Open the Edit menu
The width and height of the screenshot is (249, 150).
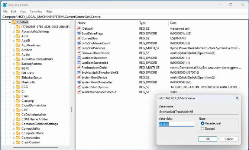[13, 11]
